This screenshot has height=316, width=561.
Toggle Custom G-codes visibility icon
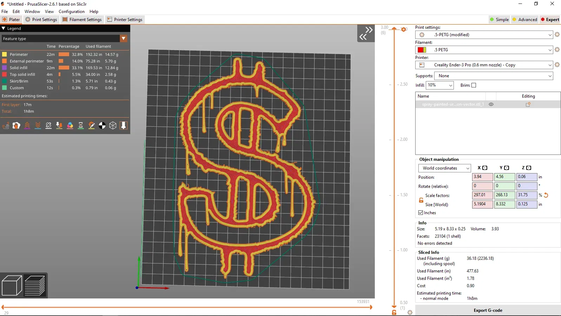[91, 125]
